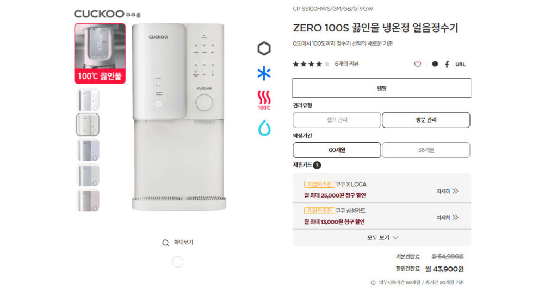Viewport: 557px width, 292px height.
Task: Click the magnifier 확대보기 zoom icon
Action: point(165,243)
